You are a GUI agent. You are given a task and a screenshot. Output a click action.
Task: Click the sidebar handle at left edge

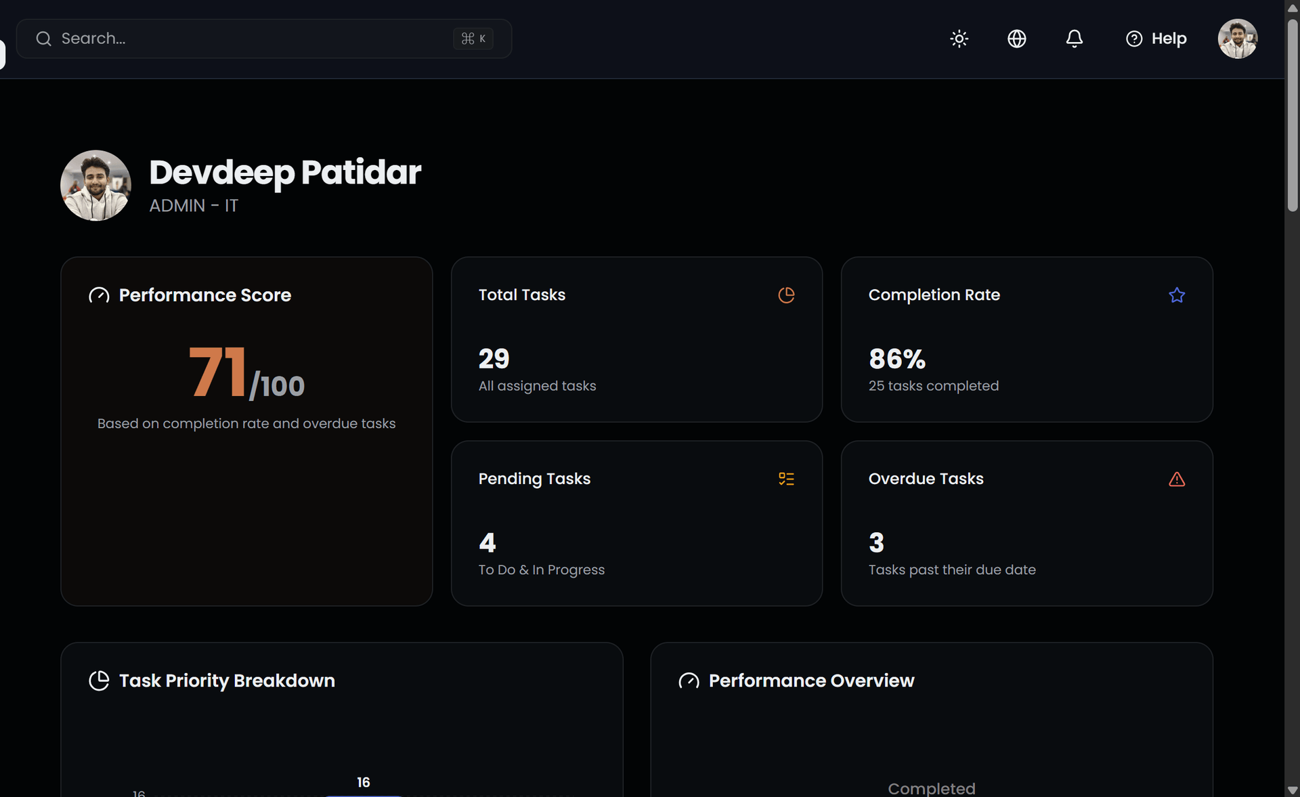point(2,54)
